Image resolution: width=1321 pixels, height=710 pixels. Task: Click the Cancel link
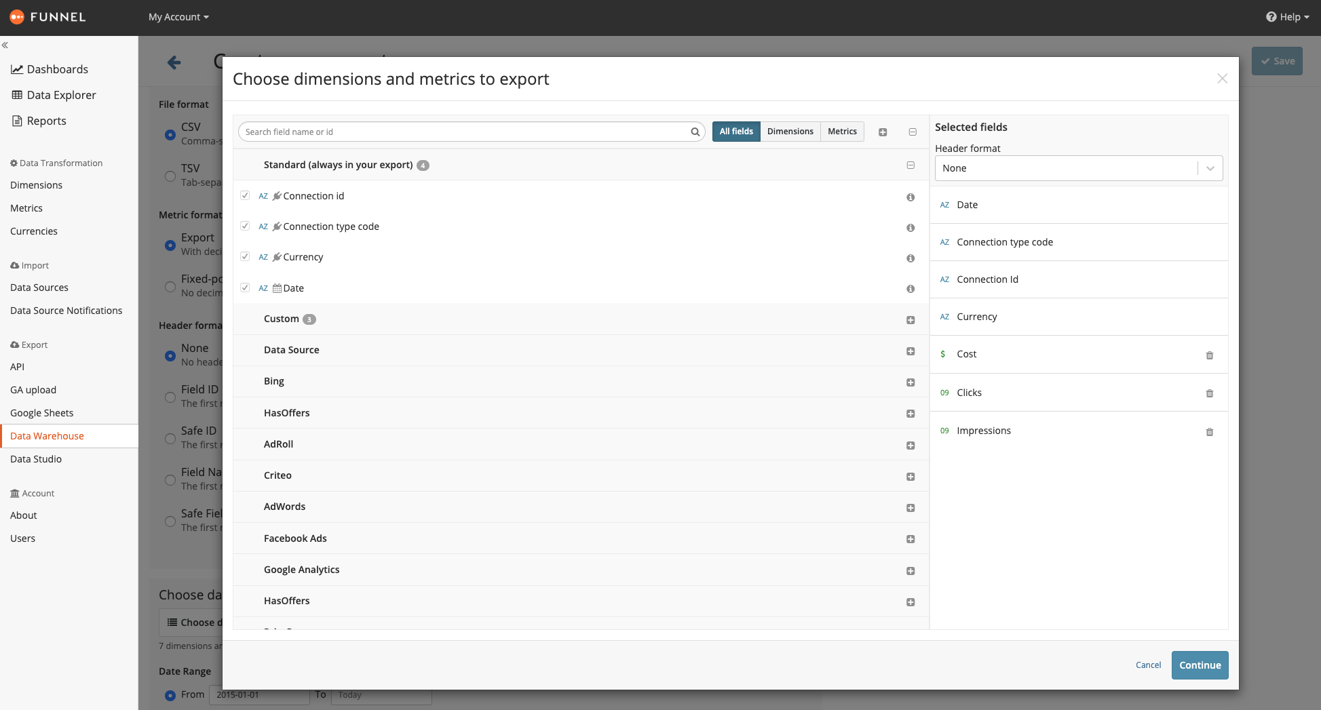pos(1148,665)
